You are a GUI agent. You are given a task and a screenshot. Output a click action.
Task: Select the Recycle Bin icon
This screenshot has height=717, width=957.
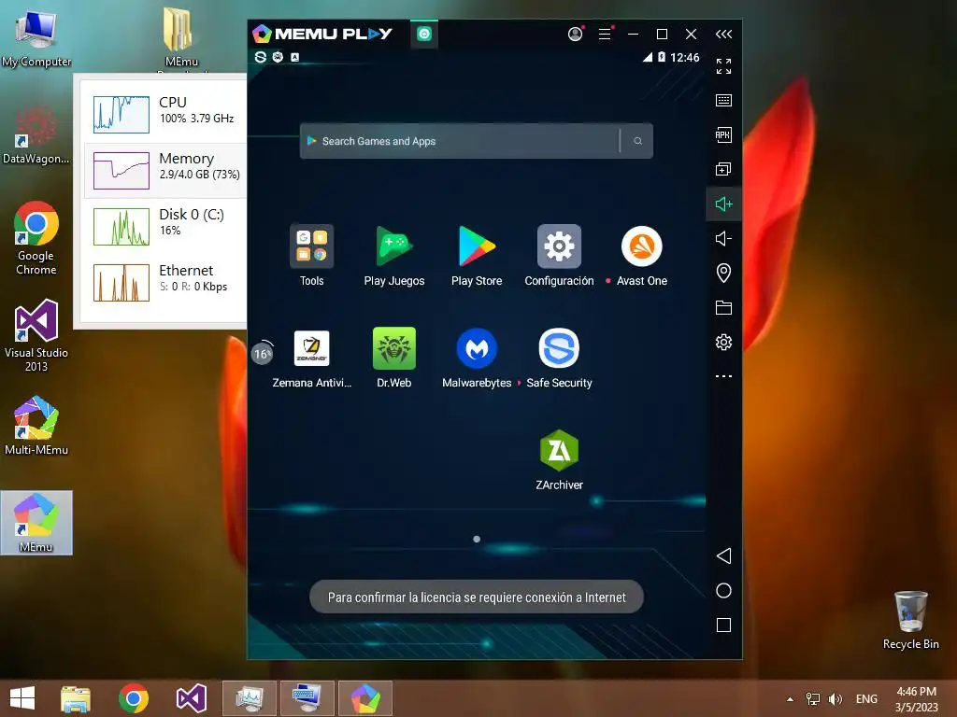tap(910, 620)
